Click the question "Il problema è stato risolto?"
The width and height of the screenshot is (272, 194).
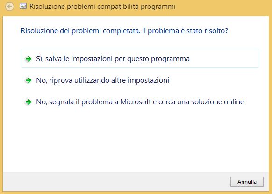(x=185, y=31)
